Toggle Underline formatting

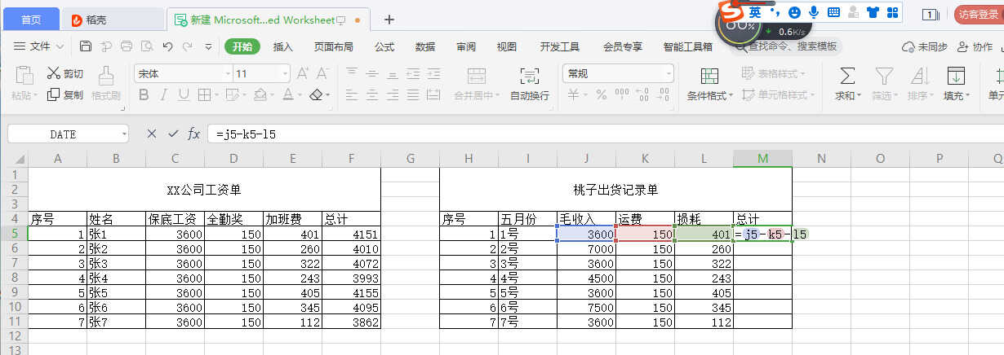(x=184, y=94)
